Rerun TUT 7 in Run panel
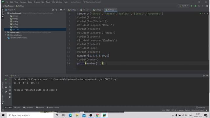This screenshot has width=210, height=118. coord(6,79)
